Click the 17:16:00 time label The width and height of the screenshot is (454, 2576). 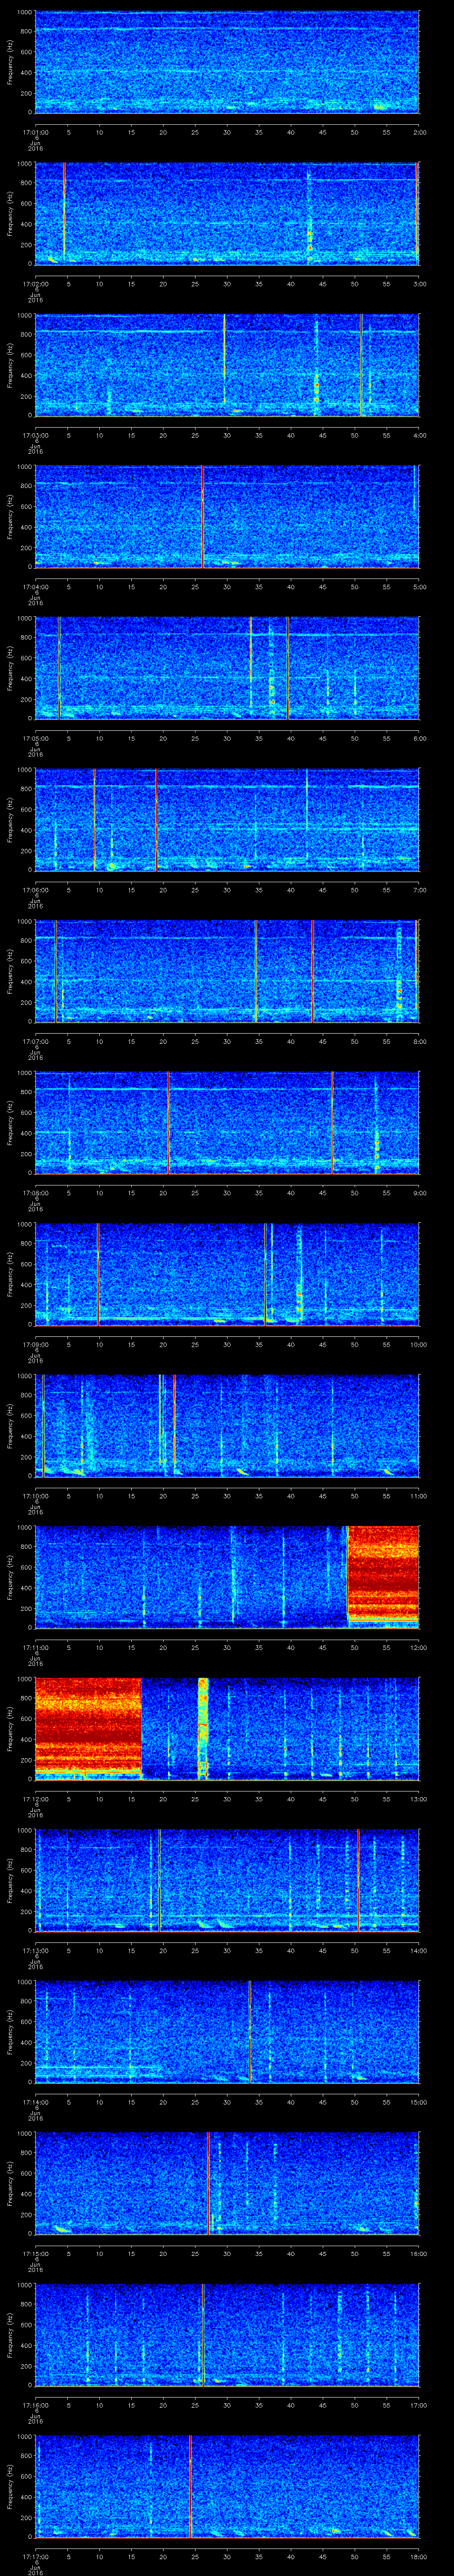(35, 2405)
